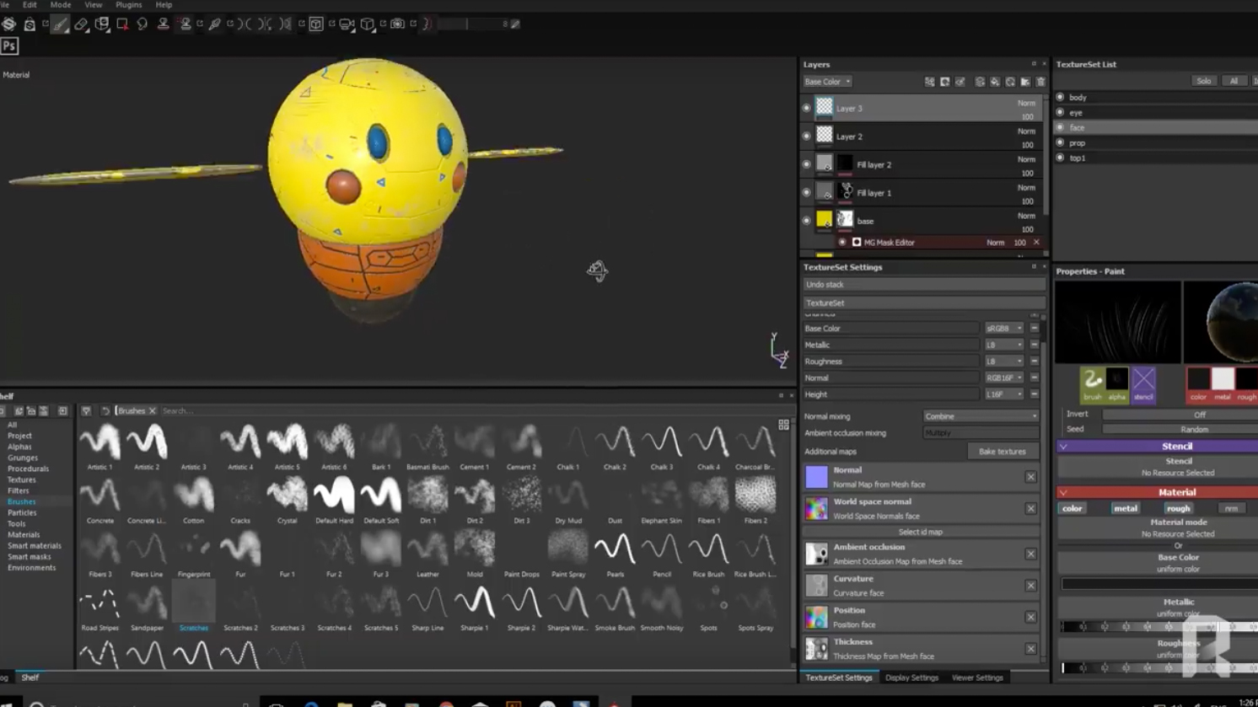
Task: Delete layer using trash icon in Layers
Action: click(1040, 82)
